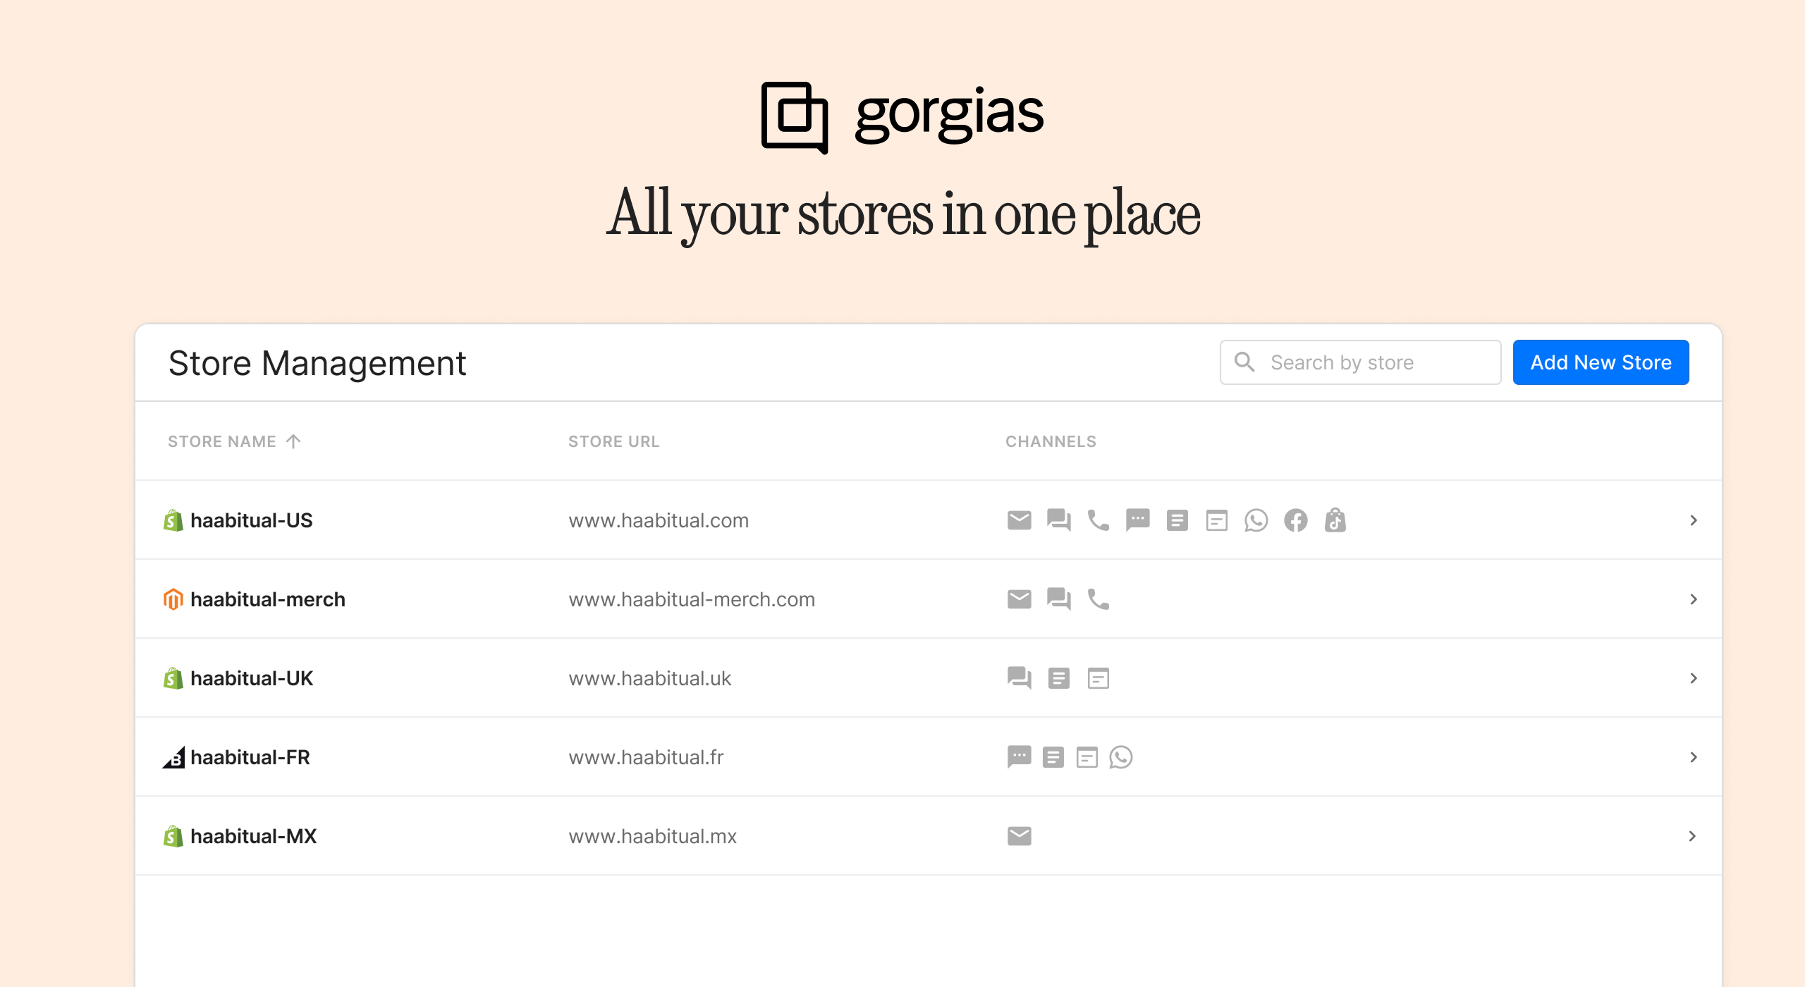The width and height of the screenshot is (1805, 987).
Task: Click the Add New Store button
Action: pos(1601,362)
